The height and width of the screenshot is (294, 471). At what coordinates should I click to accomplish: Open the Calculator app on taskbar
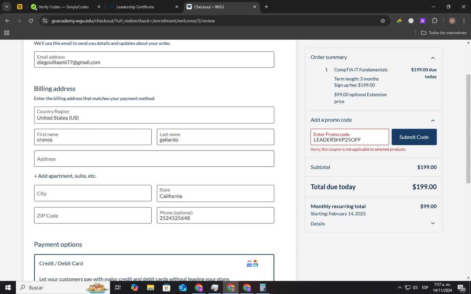click(x=263, y=287)
